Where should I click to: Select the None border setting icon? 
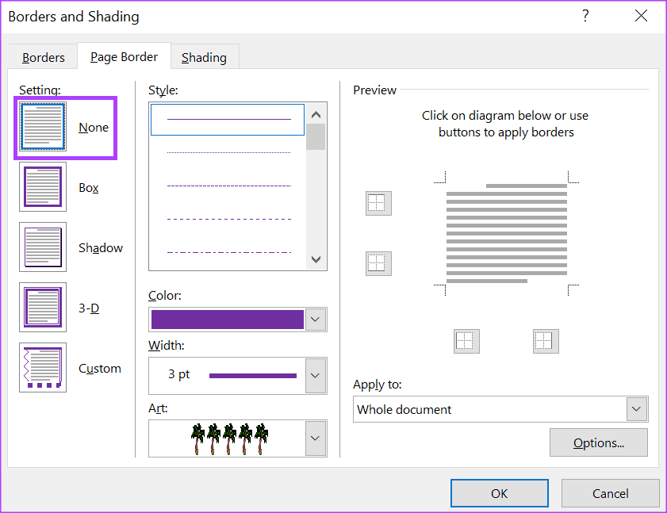(x=43, y=127)
